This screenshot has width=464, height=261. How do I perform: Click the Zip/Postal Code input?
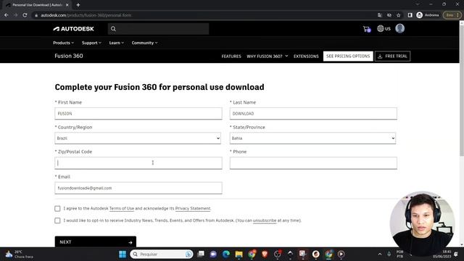[138, 163]
